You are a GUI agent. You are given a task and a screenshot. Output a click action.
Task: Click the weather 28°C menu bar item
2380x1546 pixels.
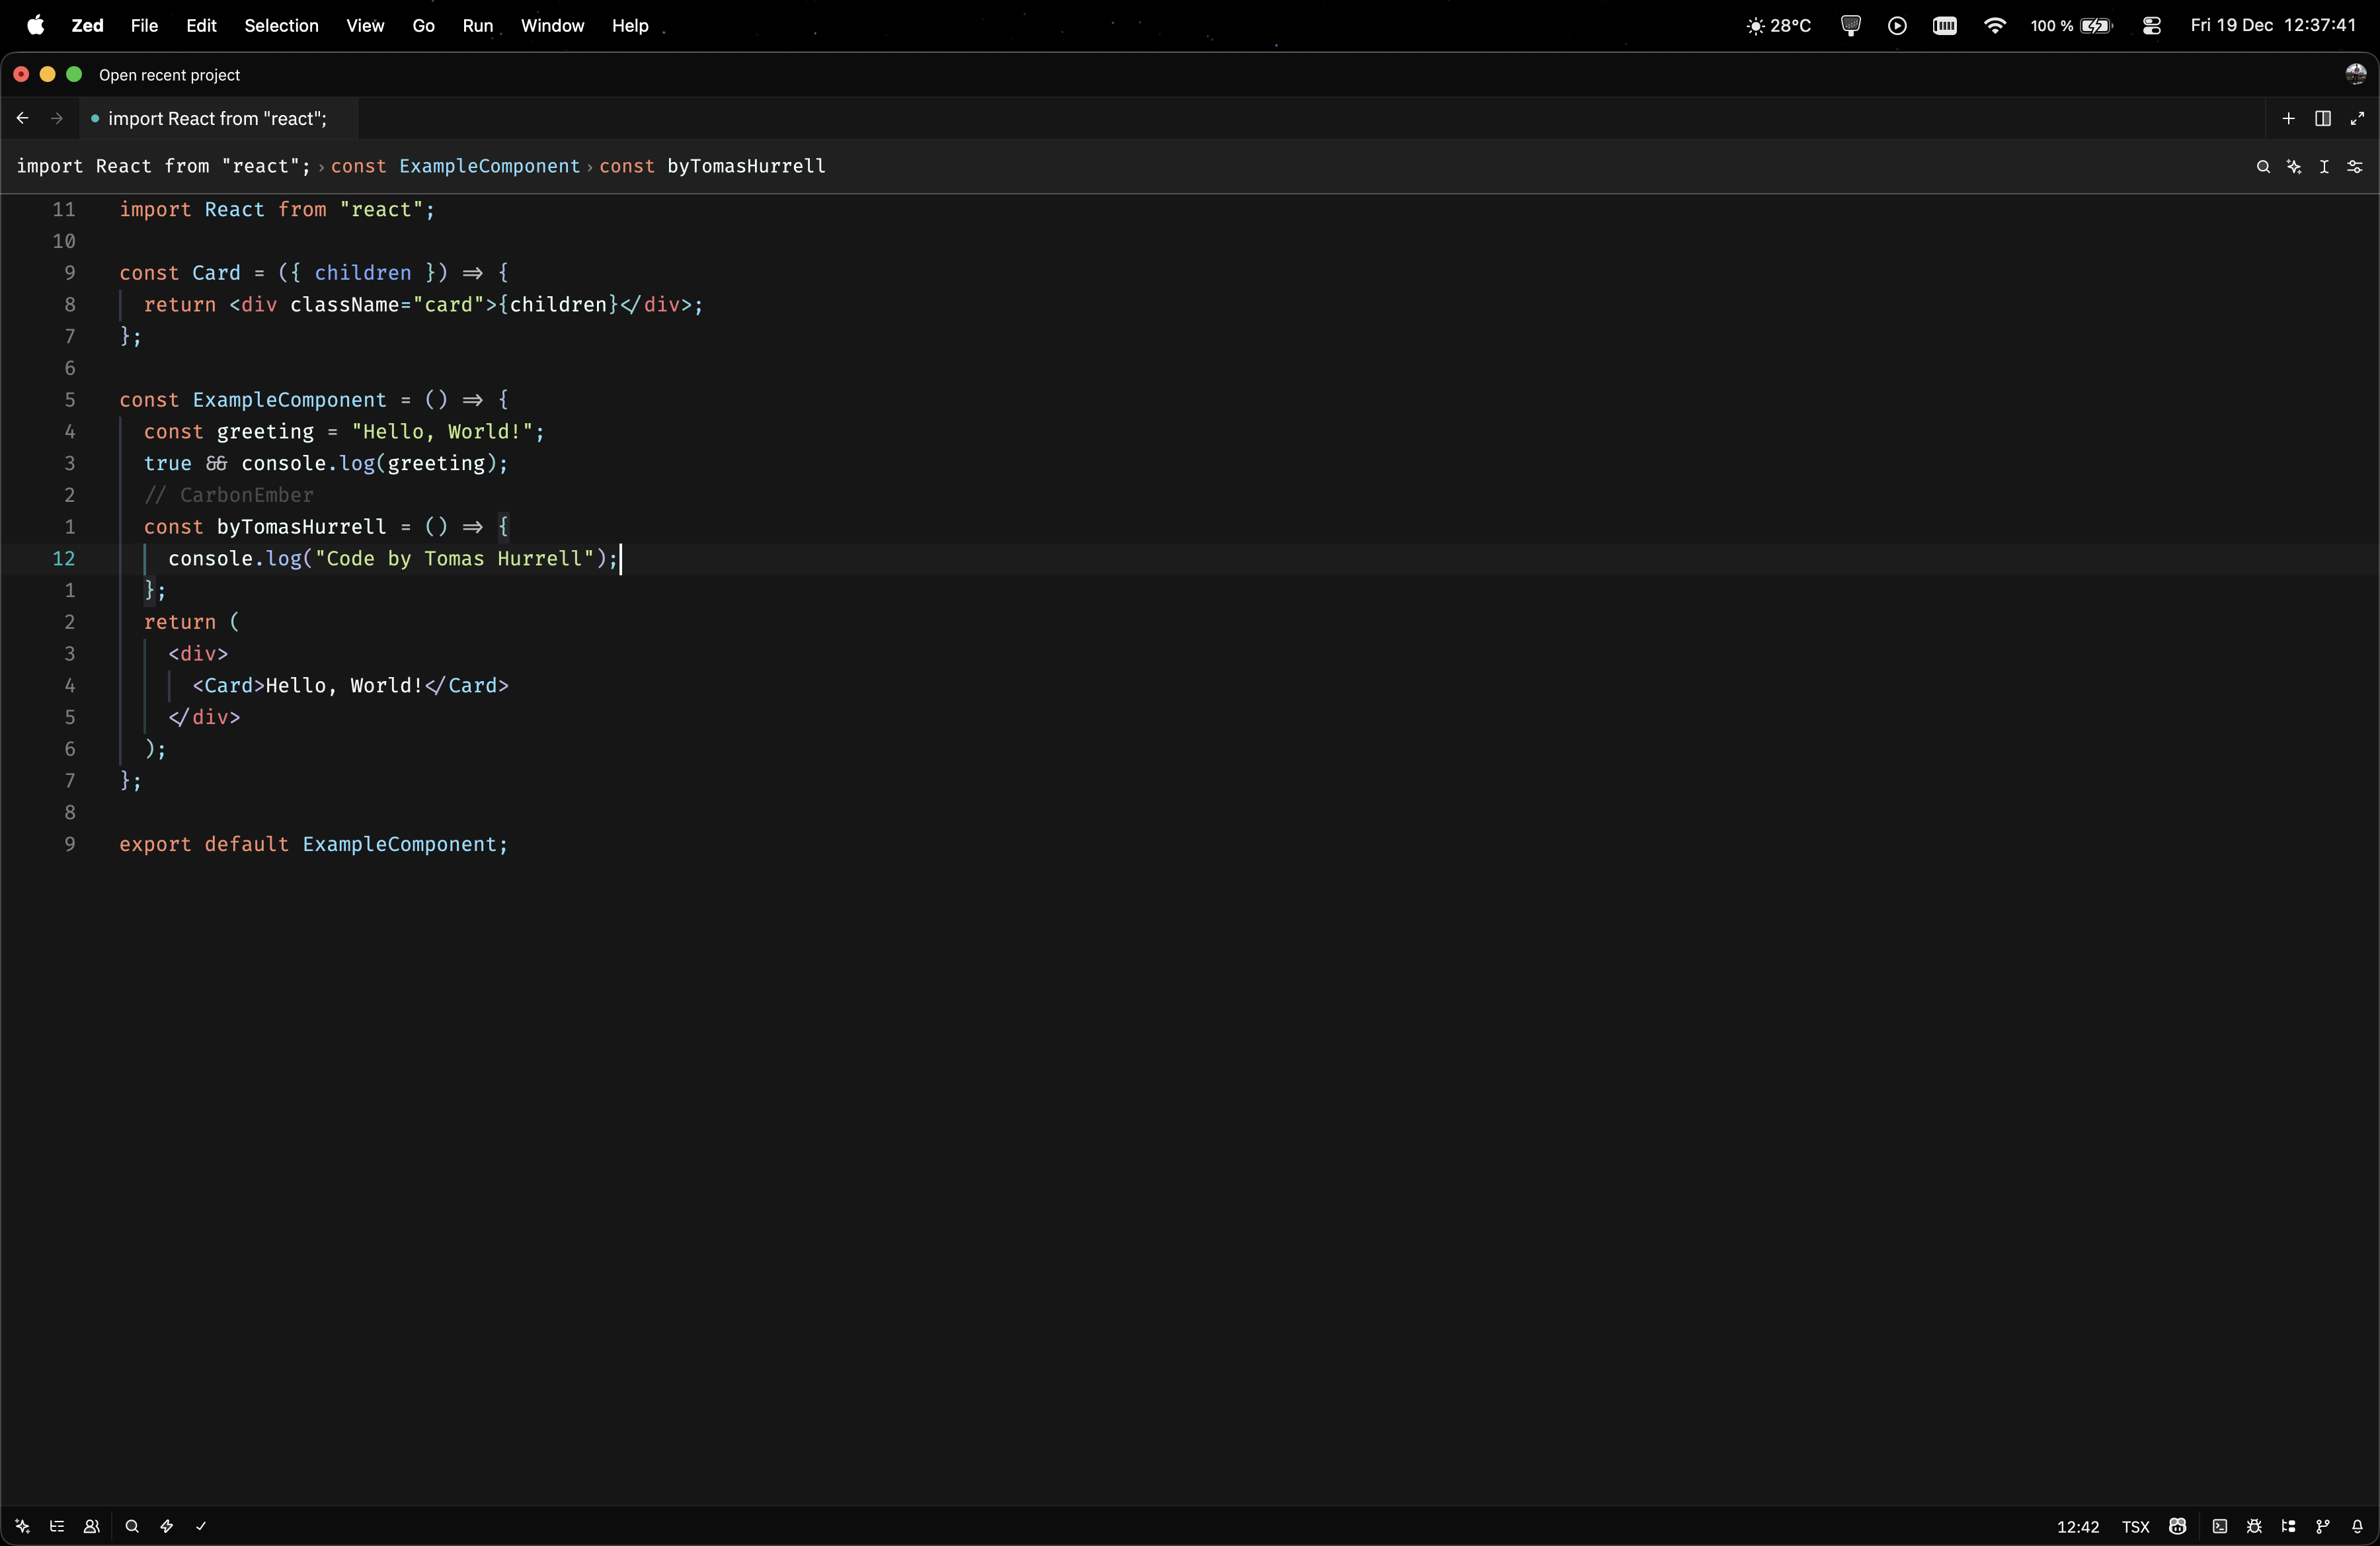(x=1778, y=26)
